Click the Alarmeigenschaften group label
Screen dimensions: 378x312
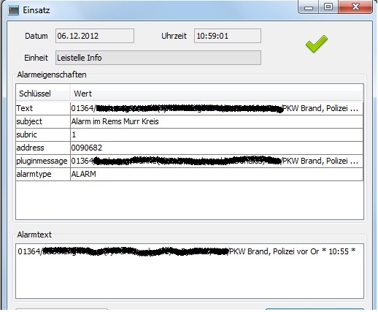coord(52,75)
